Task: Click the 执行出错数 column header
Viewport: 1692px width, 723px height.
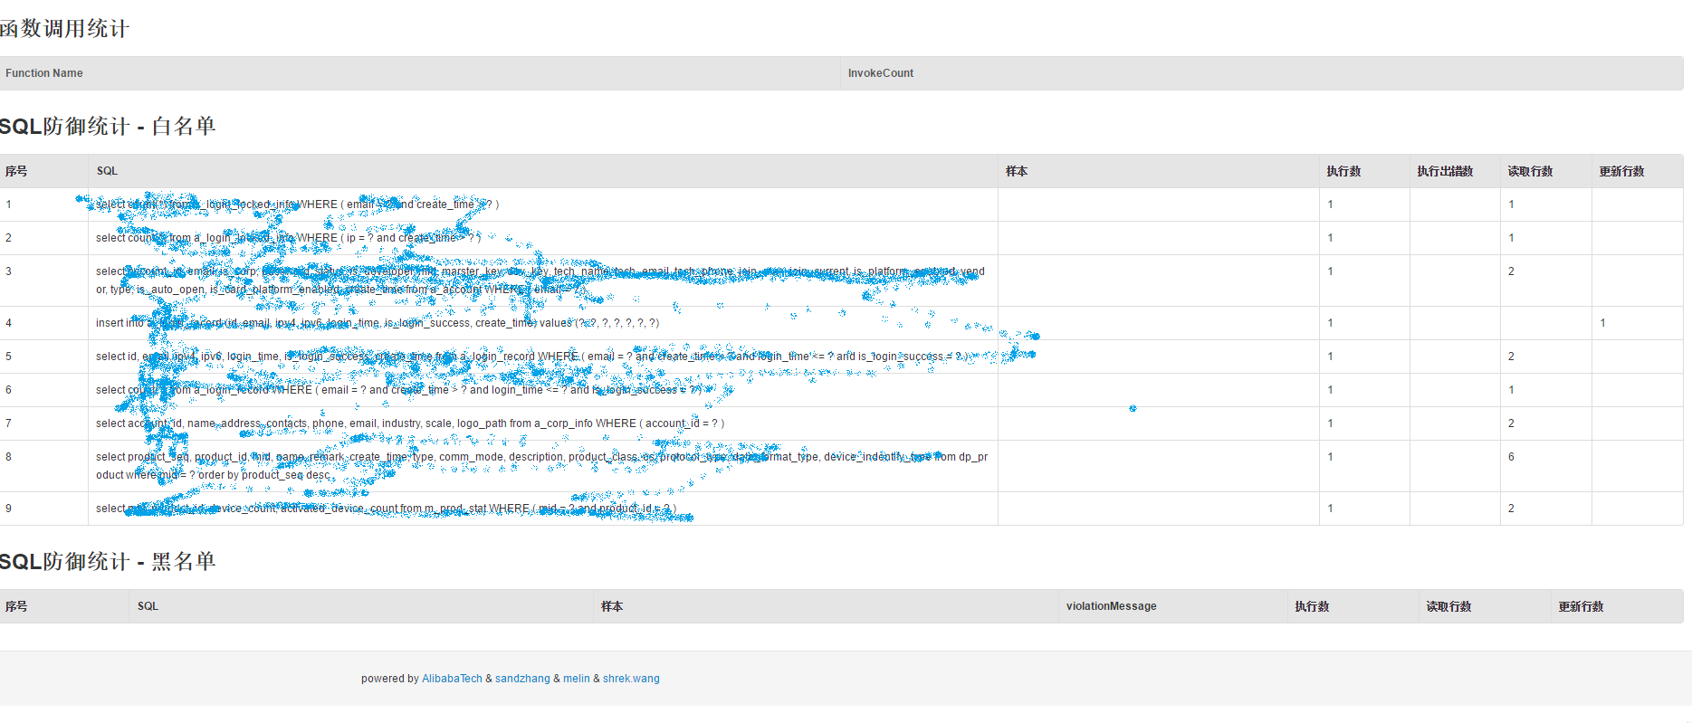Action: point(1445,171)
